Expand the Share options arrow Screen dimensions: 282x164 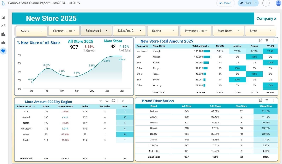pyautogui.click(x=256, y=3)
